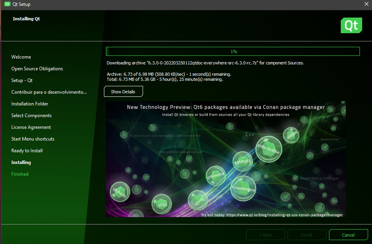Cancel the Qt installation
Viewport: 372px width, 244px height.
click(x=348, y=235)
